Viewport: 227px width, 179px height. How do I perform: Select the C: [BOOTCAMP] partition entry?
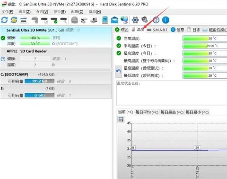pos(56,78)
